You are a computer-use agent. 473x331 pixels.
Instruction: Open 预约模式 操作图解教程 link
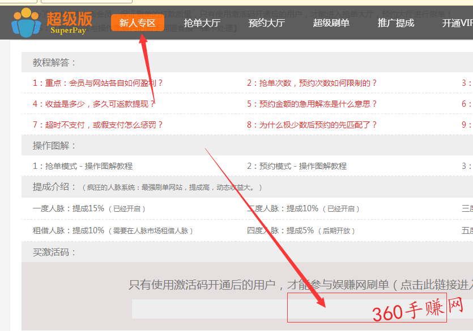[x=297, y=166]
